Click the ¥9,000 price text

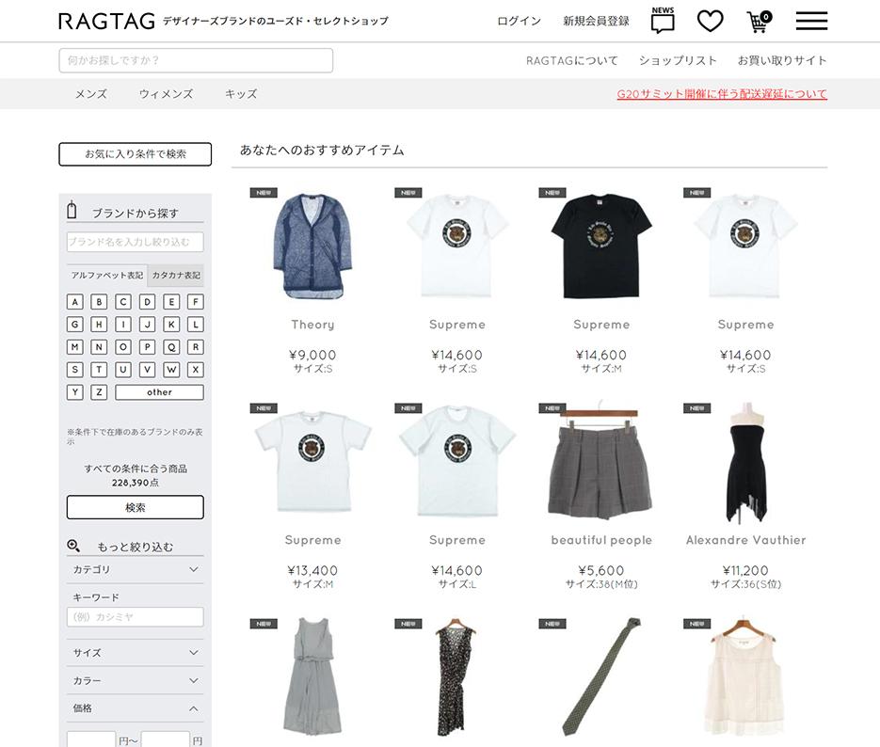(312, 355)
